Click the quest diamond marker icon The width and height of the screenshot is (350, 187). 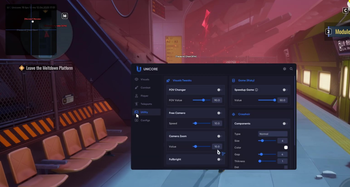tap(22, 68)
